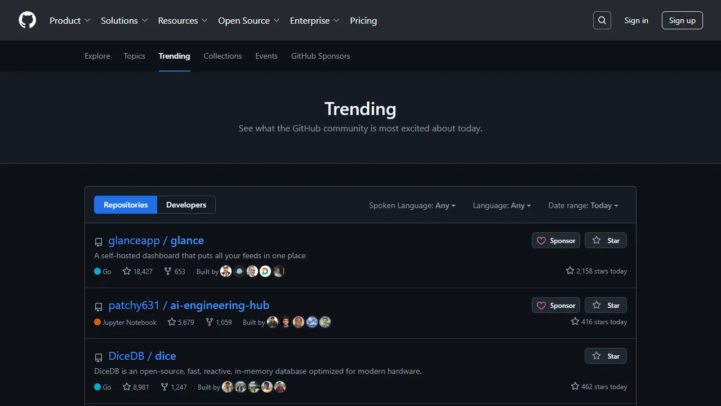Open first contributor avatar of glance

226,271
